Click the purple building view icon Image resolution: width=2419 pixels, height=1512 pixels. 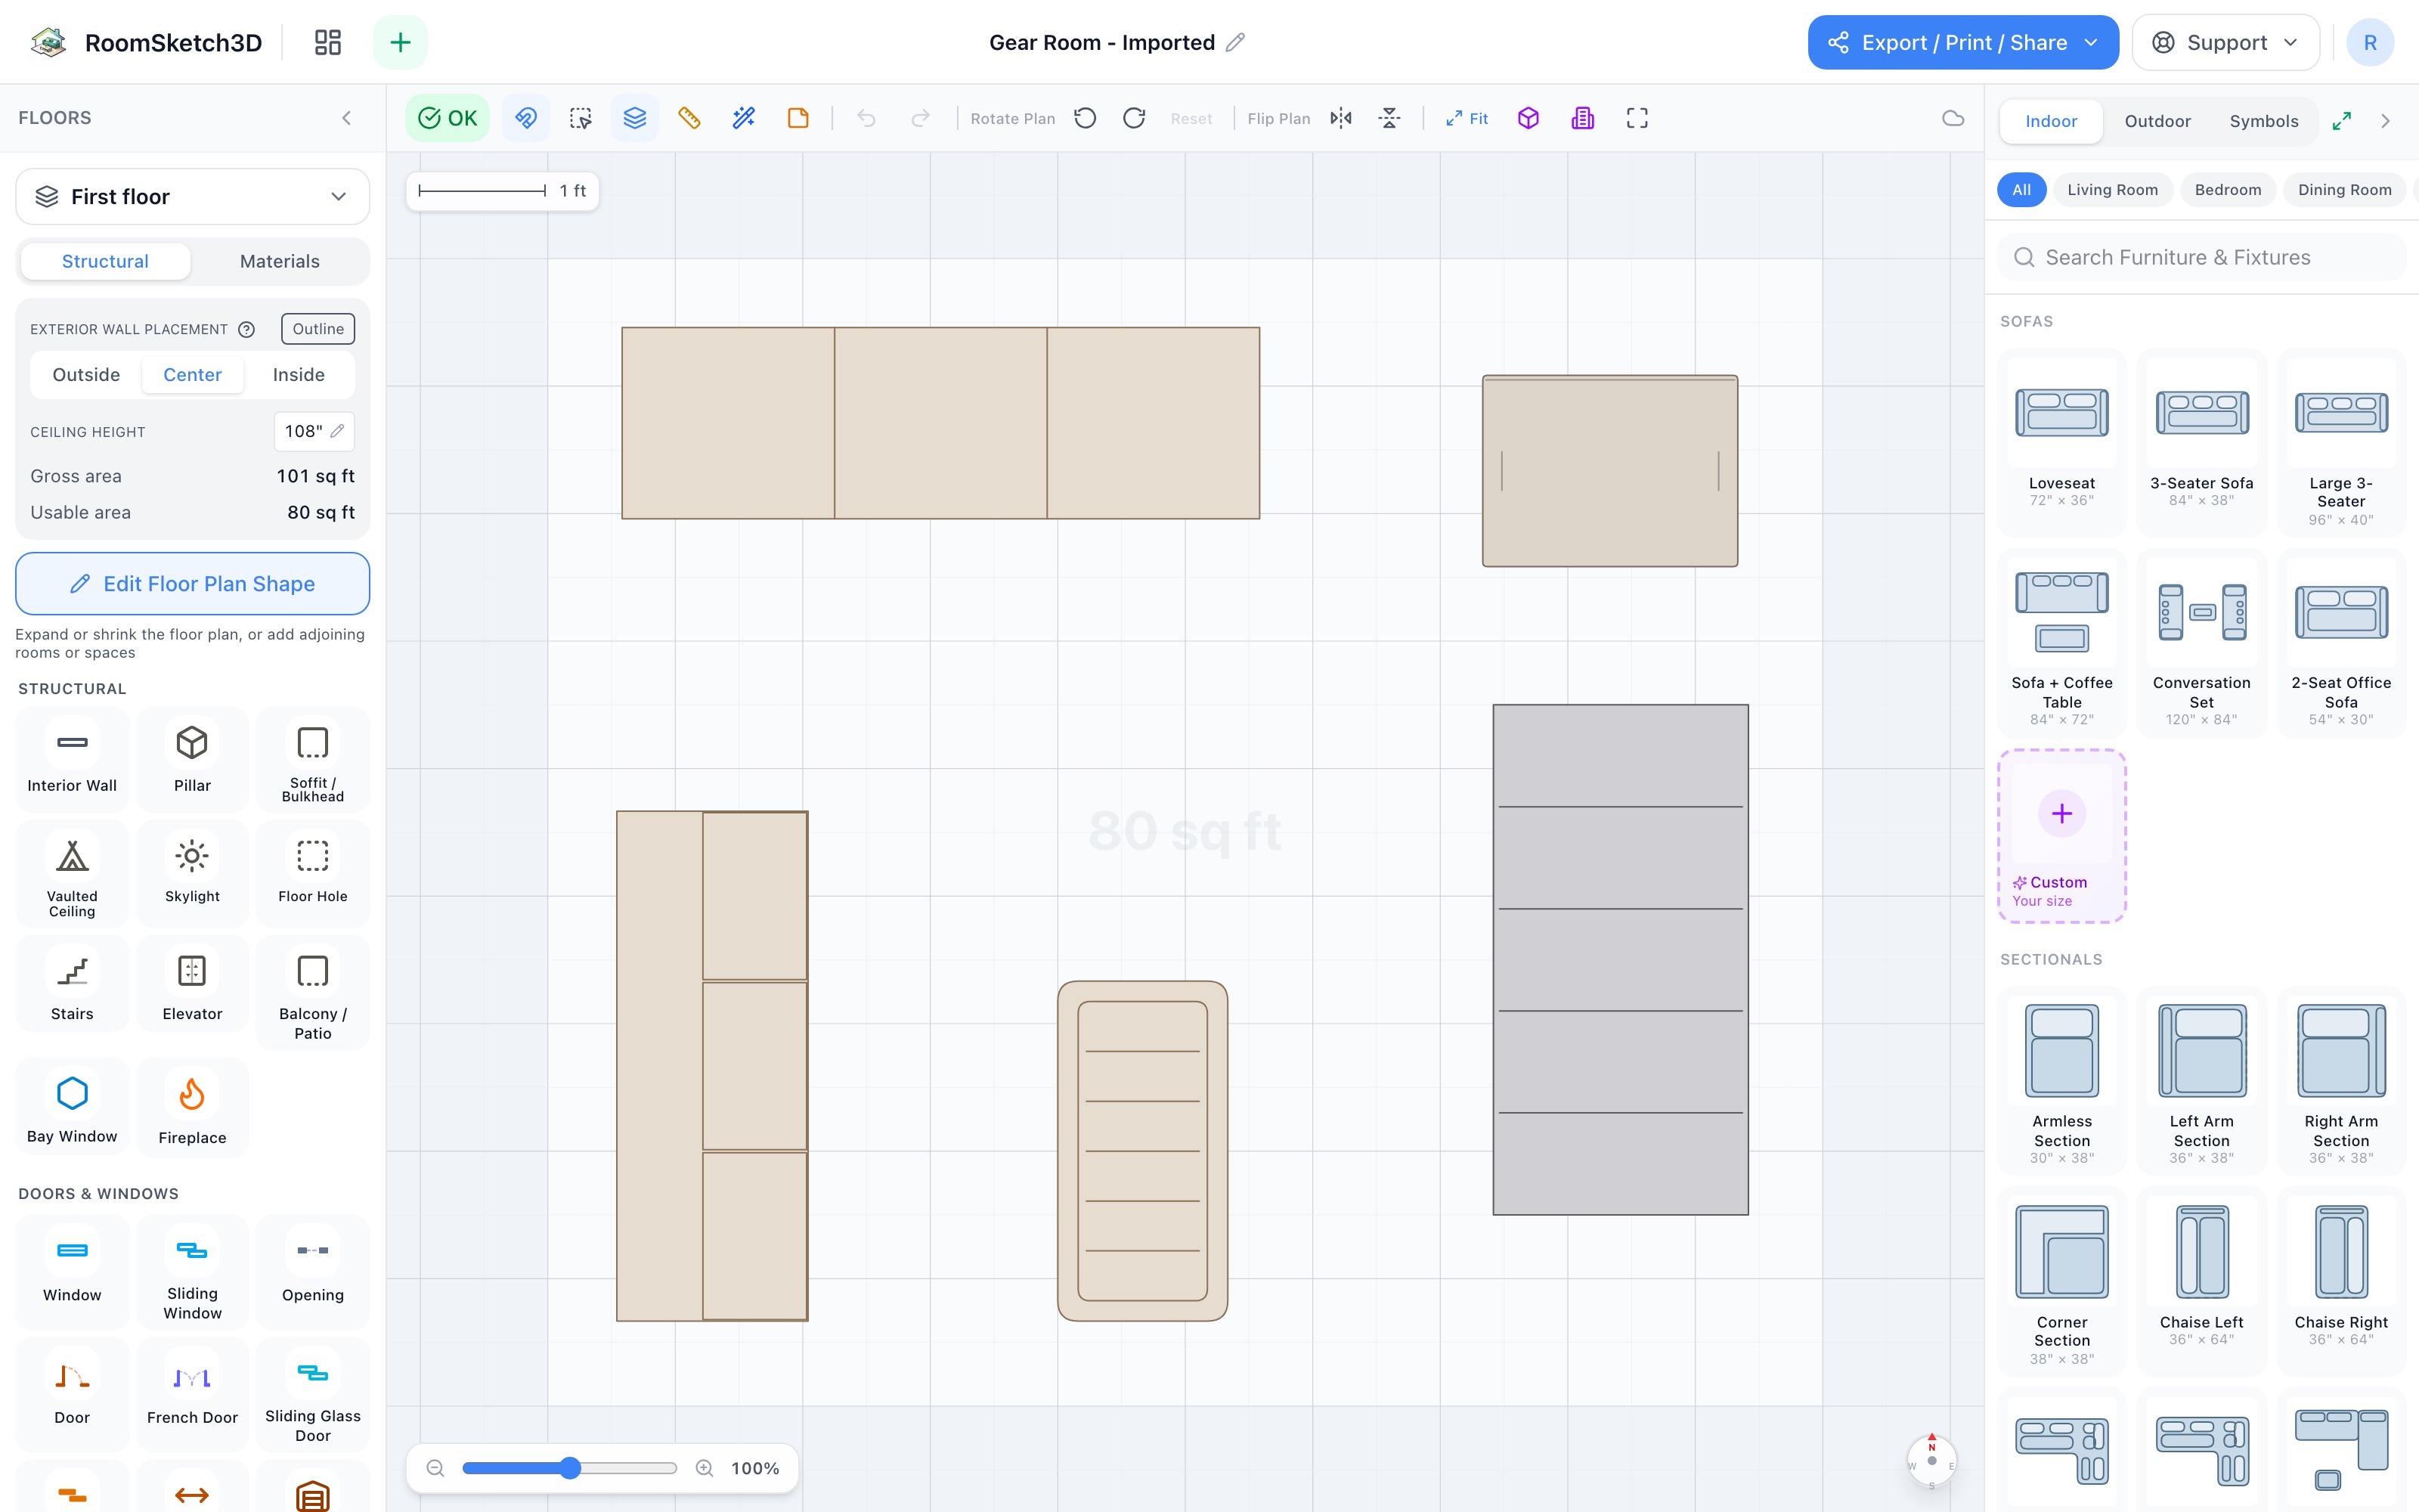1582,118
